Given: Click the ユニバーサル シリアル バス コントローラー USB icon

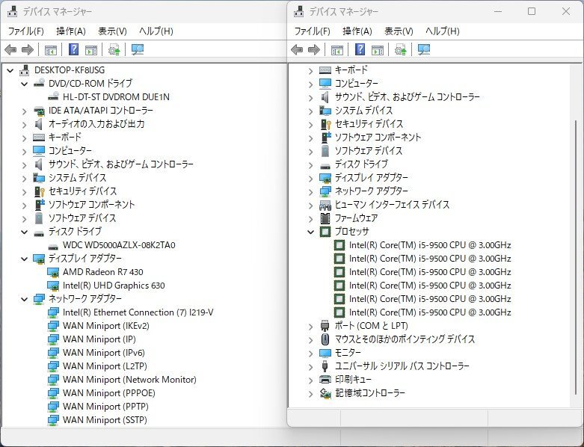Looking at the screenshot, I should coord(325,366).
